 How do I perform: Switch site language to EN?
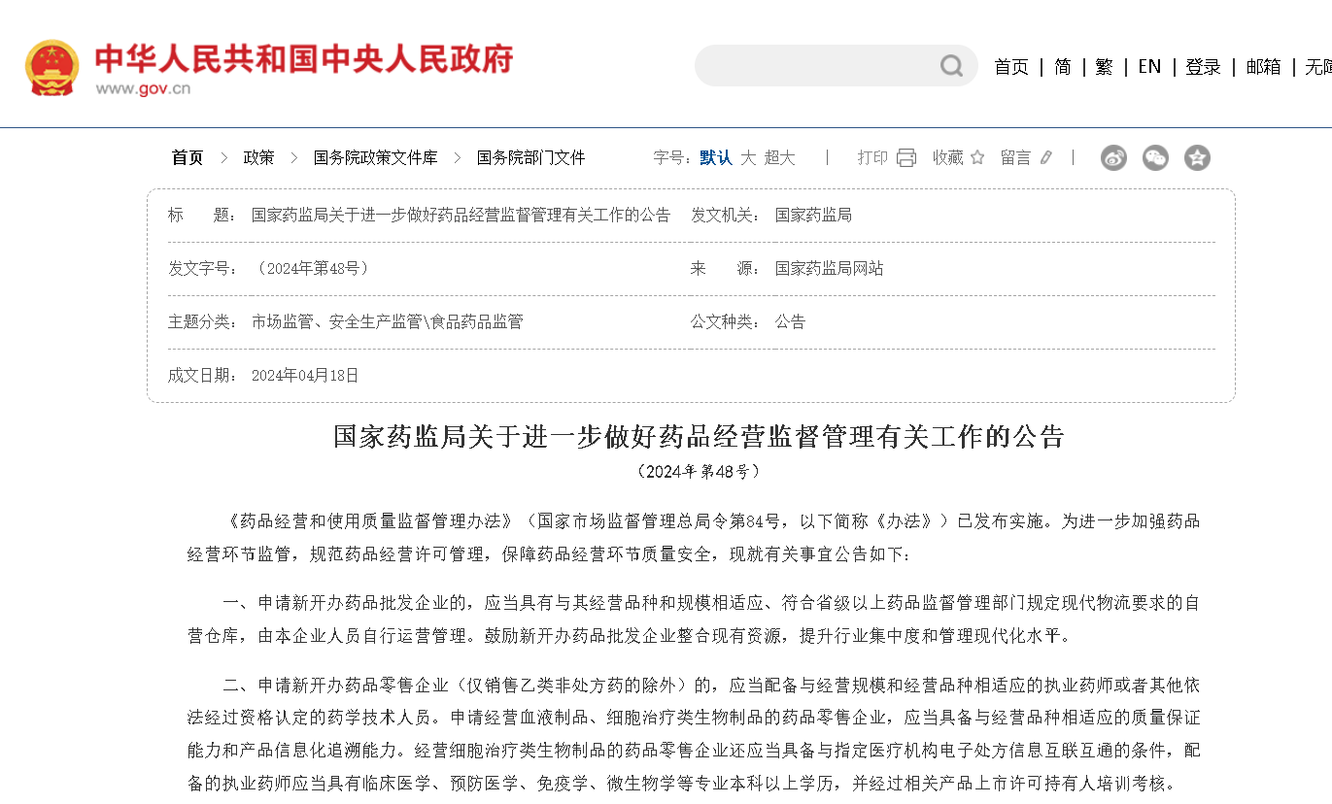click(x=1149, y=66)
